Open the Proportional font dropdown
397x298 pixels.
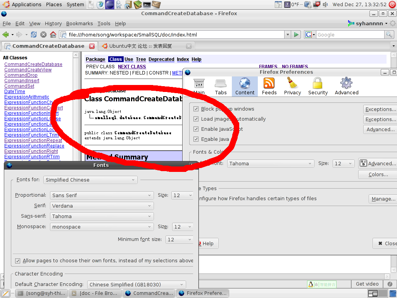tap(102, 196)
